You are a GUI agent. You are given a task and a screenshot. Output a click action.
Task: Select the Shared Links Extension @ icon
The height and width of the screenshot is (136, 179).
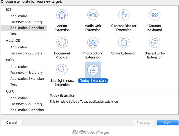pyautogui.click(x=155, y=42)
